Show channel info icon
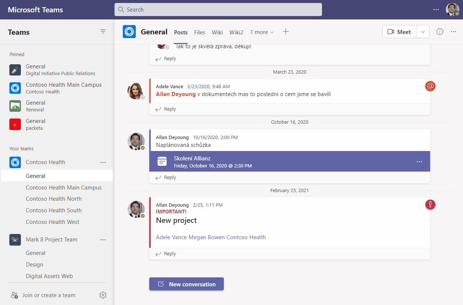This screenshot has width=463, height=305. click(440, 32)
